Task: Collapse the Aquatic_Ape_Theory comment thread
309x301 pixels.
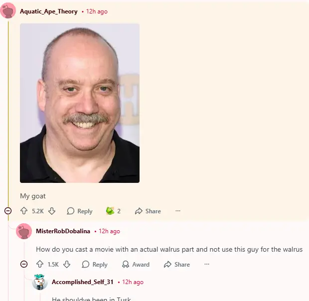Action: click(8, 211)
